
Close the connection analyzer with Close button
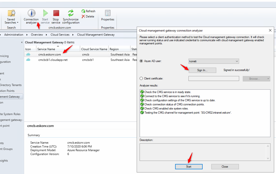tap(225, 167)
